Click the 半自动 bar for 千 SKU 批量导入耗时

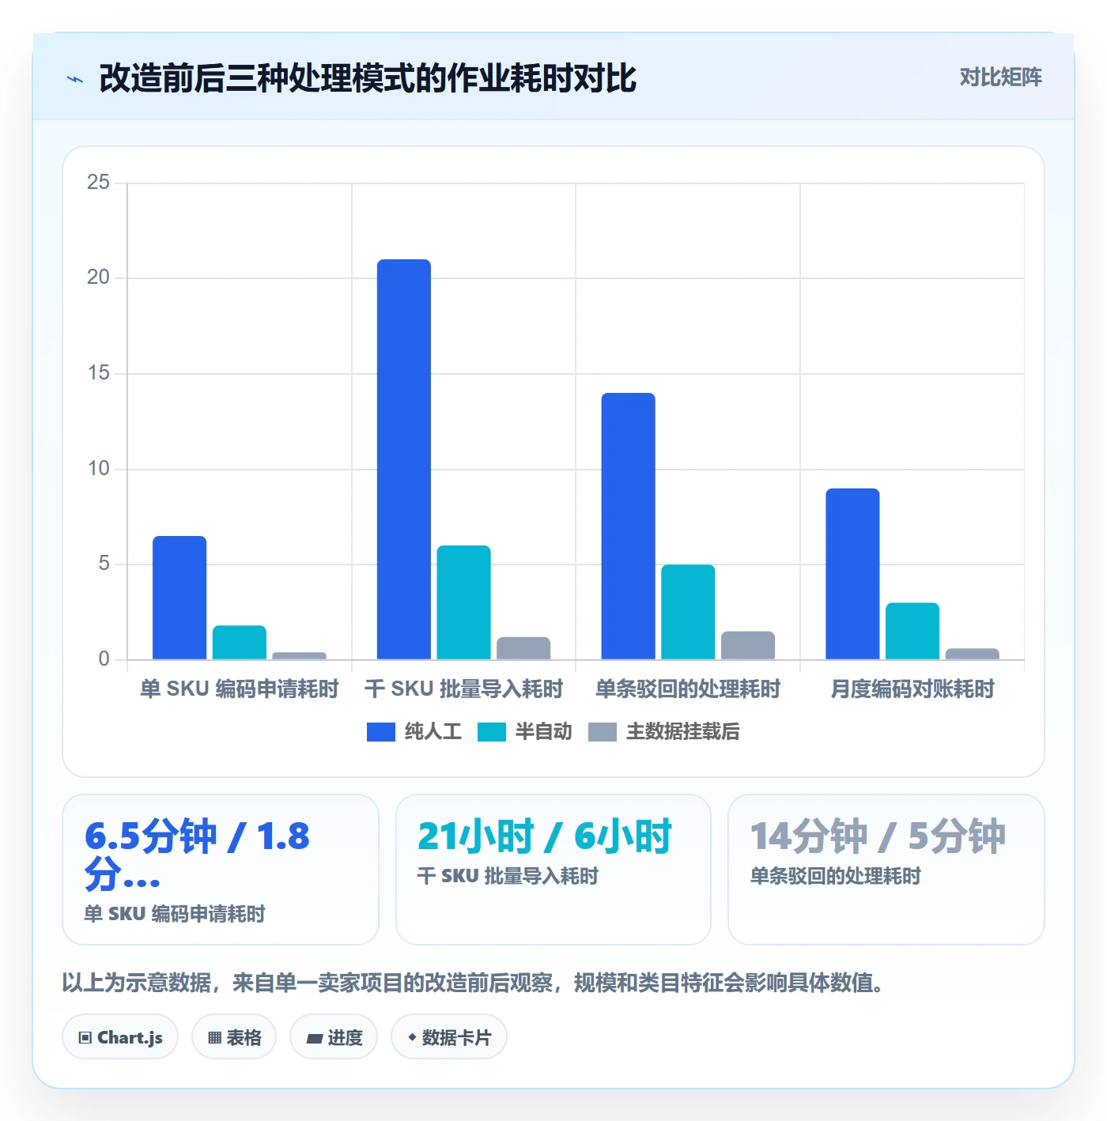464,602
